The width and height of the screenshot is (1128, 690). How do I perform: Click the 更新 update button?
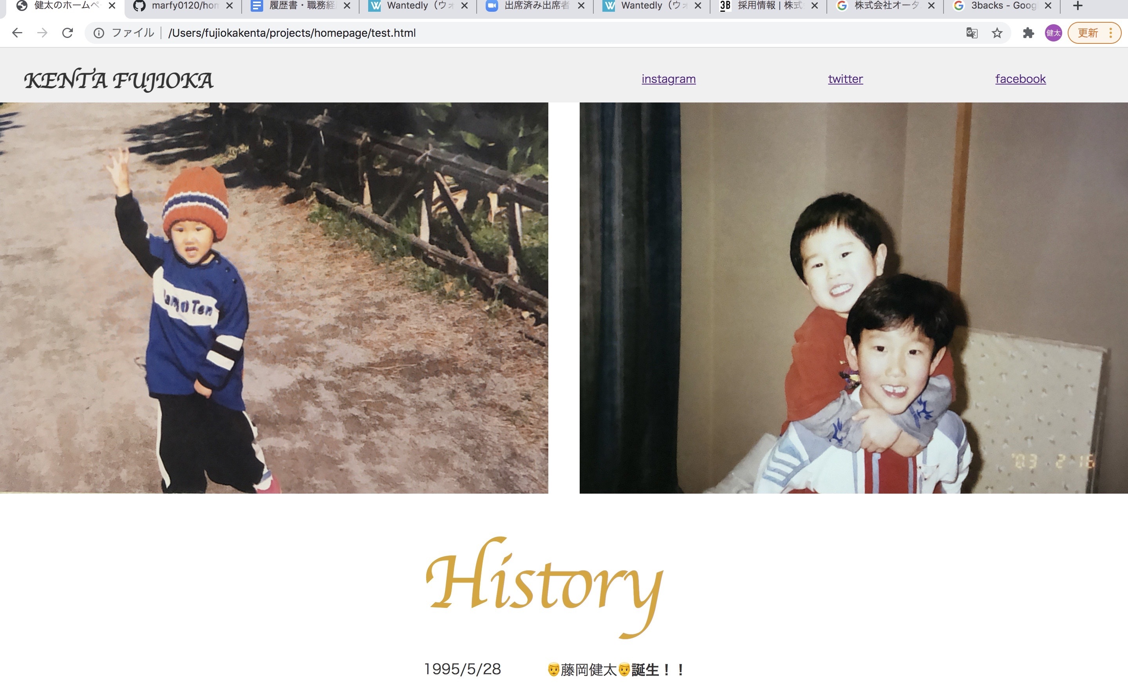tap(1088, 33)
